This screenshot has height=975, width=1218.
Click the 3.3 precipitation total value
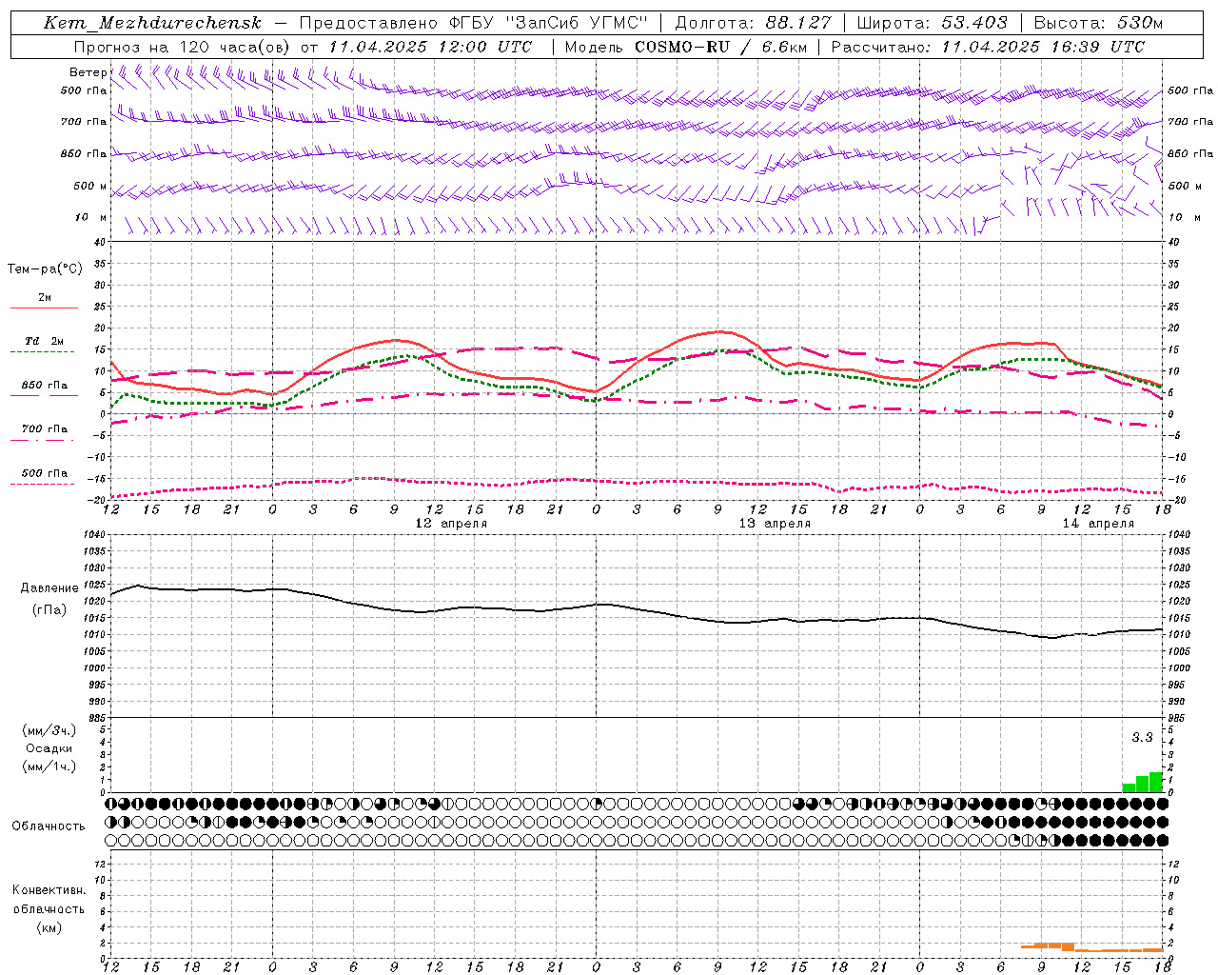[x=1142, y=737]
